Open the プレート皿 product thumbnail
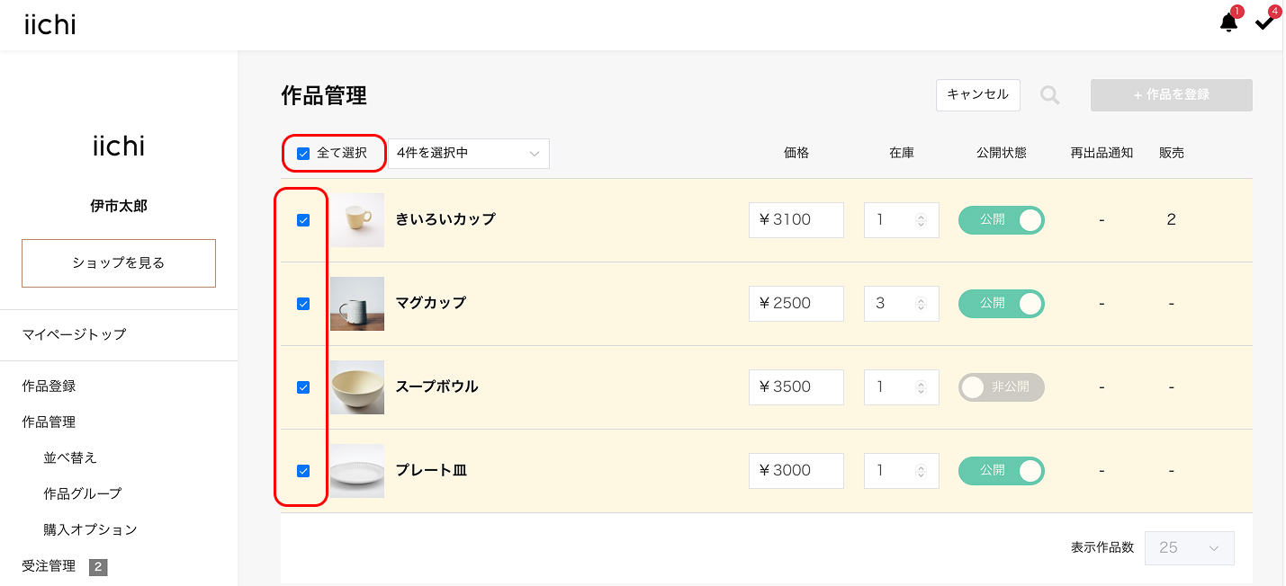 (x=357, y=471)
